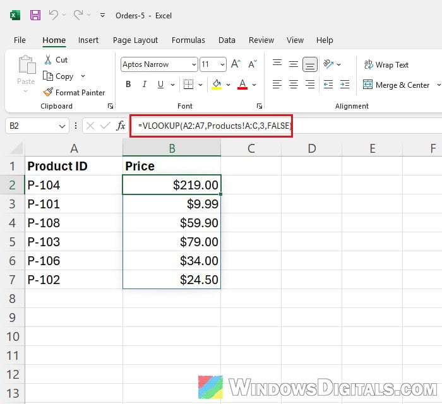Open the Orientation dropdown arrow
Viewport: 442px width, 404px height.
tap(339, 64)
